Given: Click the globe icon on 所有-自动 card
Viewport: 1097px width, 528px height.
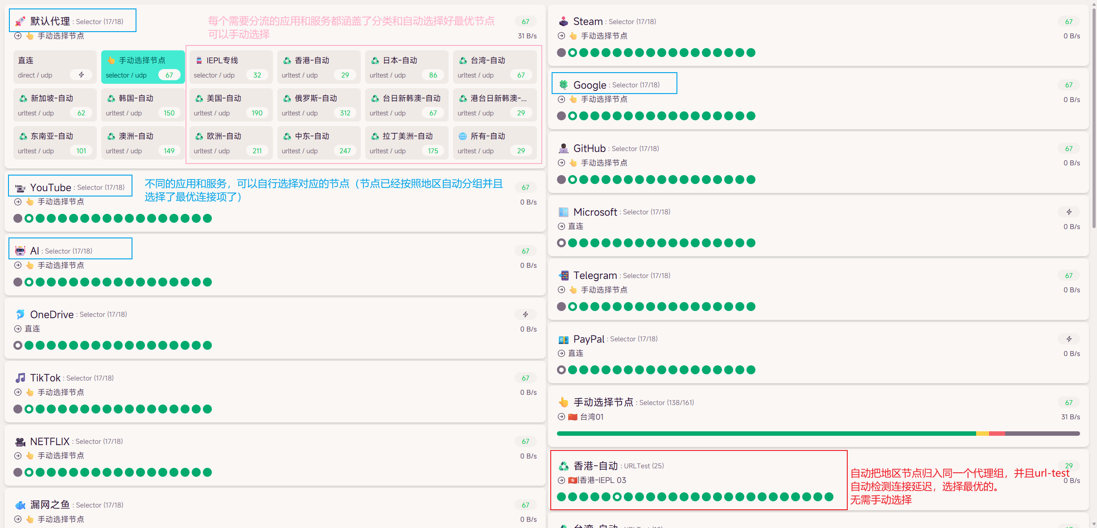Looking at the screenshot, I should coord(463,136).
